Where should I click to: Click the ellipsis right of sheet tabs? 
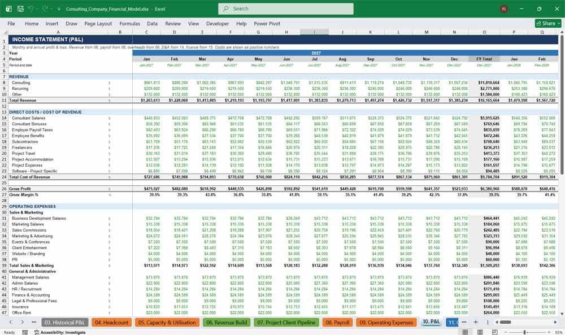point(464,322)
